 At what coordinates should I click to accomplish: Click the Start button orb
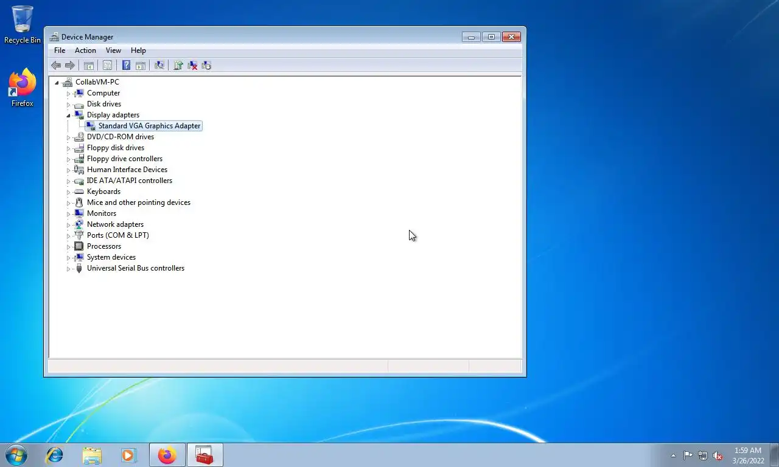(16, 455)
